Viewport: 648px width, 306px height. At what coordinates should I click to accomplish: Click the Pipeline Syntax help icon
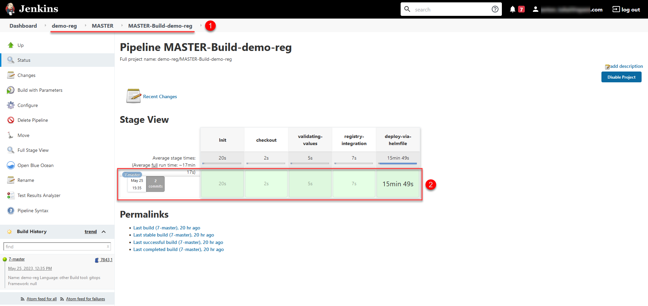(11, 211)
